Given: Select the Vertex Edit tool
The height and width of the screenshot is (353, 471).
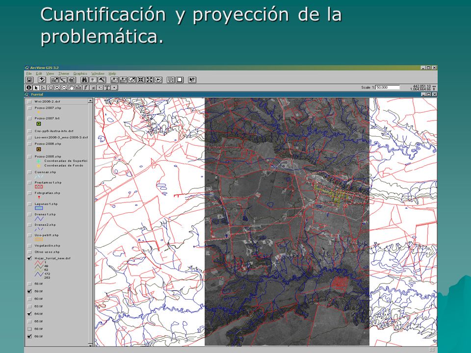Looking at the screenshot, I should pos(43,88).
